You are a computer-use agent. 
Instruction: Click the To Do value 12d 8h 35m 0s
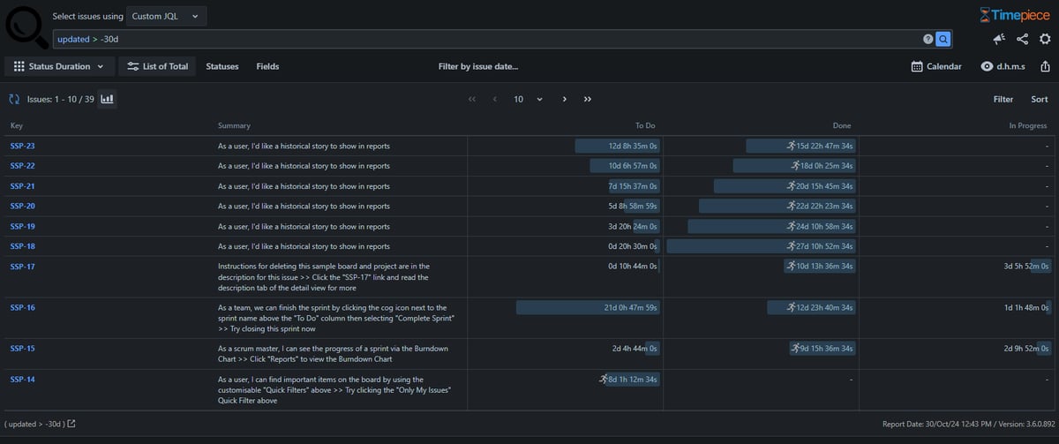633,146
